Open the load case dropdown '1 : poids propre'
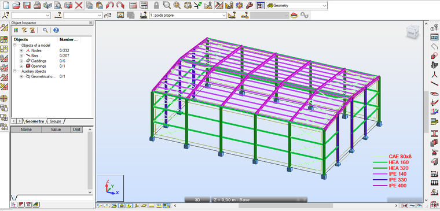This screenshot has width=440, height=211. (188, 16)
